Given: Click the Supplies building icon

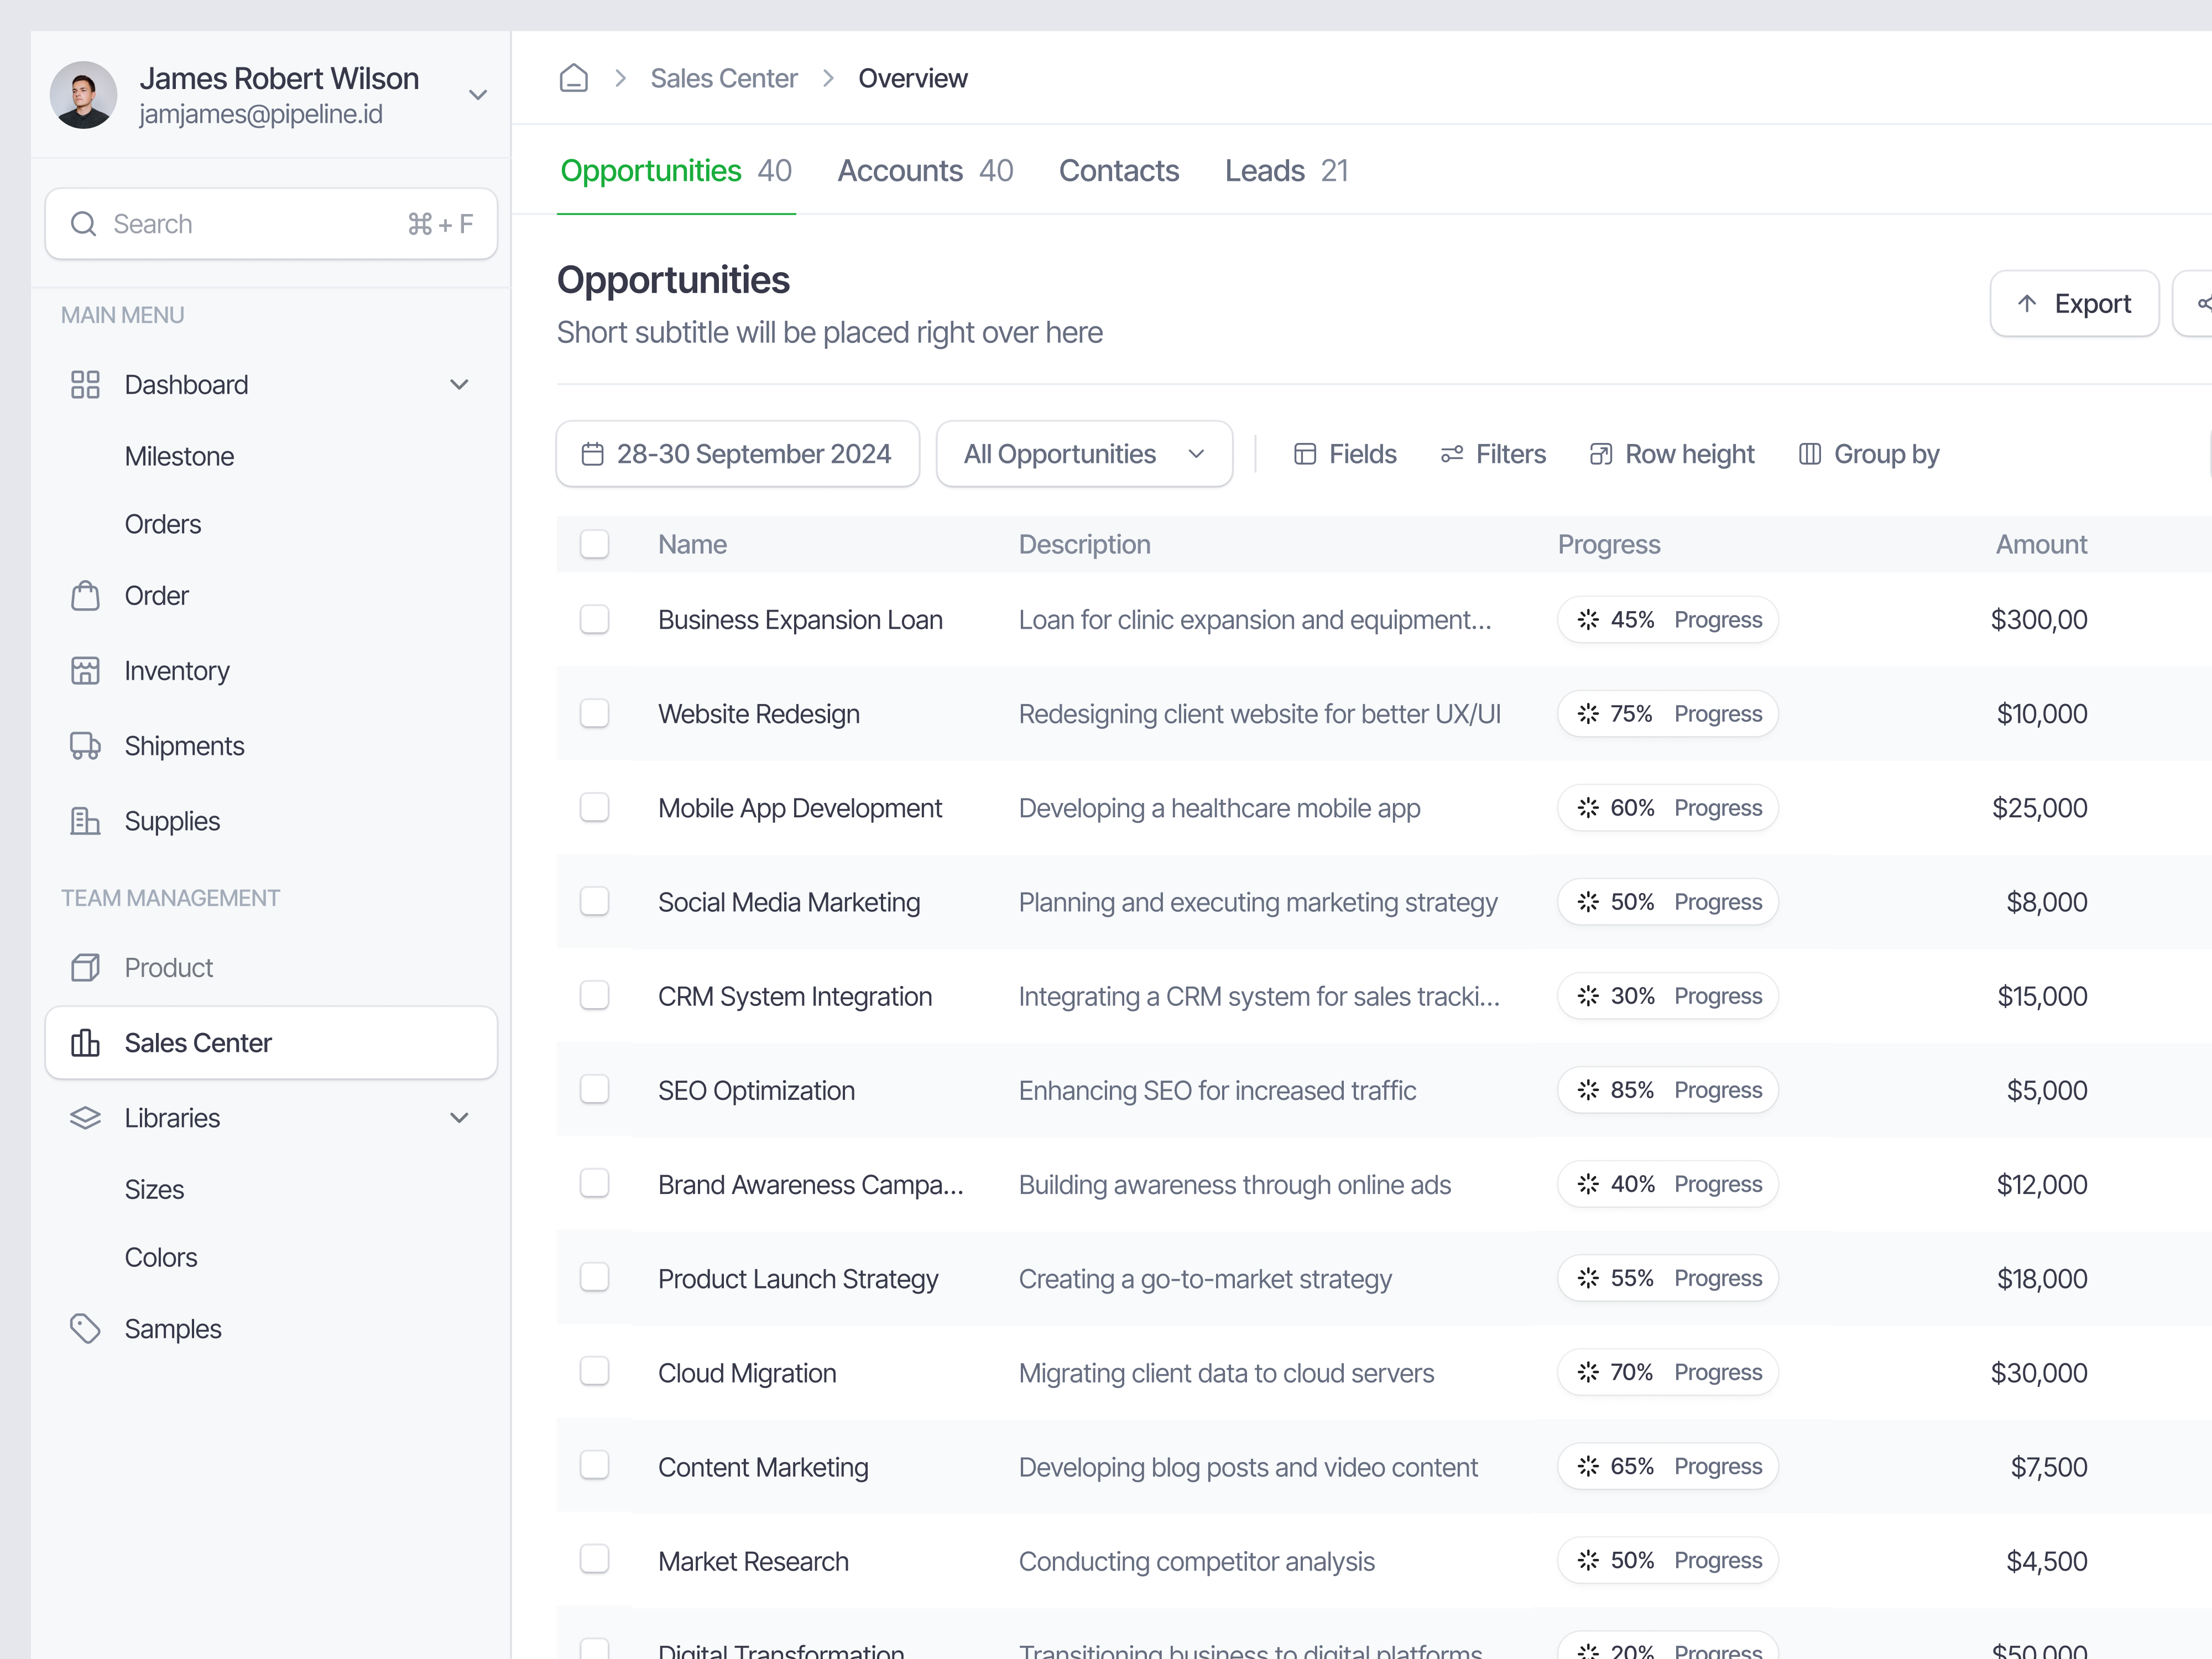Looking at the screenshot, I should [85, 821].
